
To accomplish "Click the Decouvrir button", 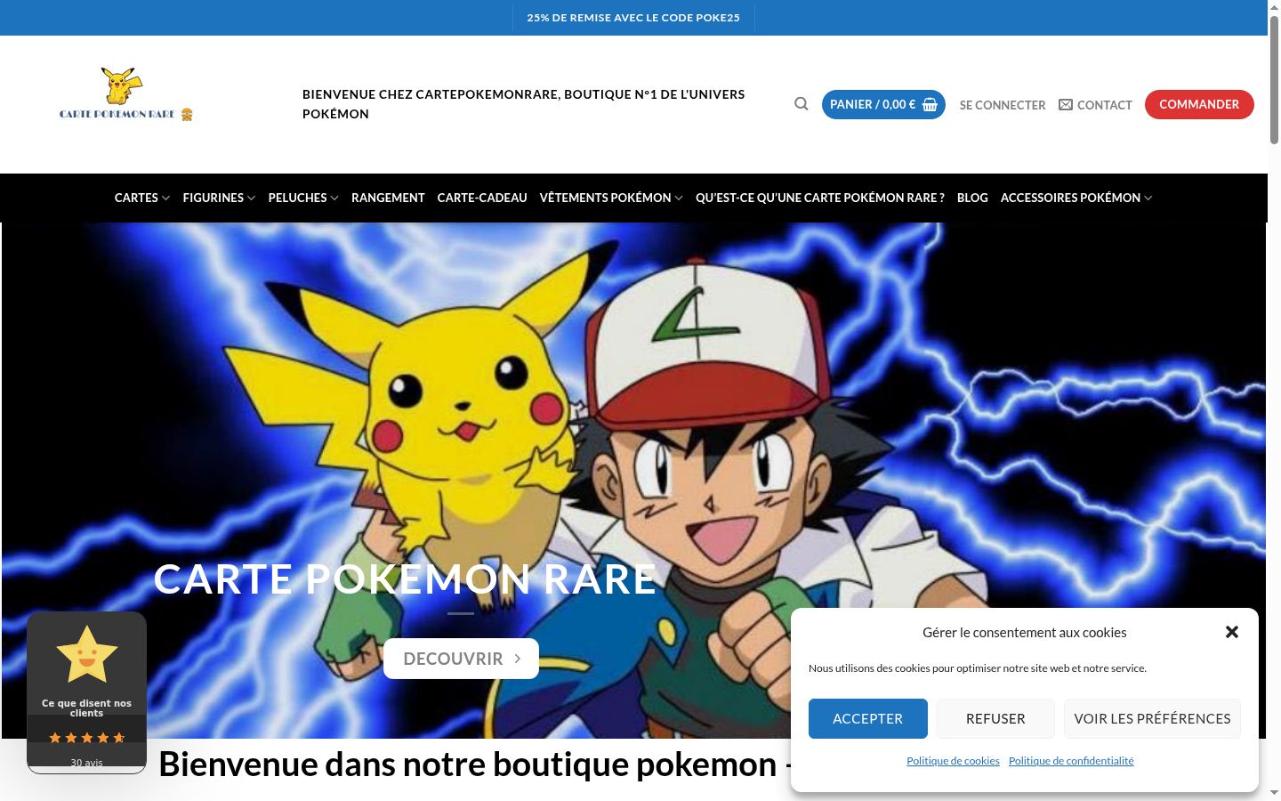I will (x=461, y=659).
